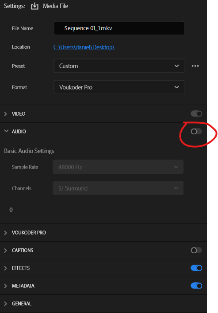The width and height of the screenshot is (218, 313).
Task: Open the Channels 5.1 Surround dropdown
Action: click(118, 188)
